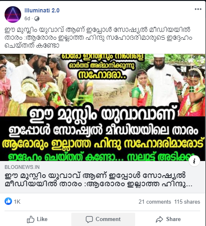206x226 pixels.
Task: Open the article headline below BLOGNEWS.IN
Action: click(99, 180)
